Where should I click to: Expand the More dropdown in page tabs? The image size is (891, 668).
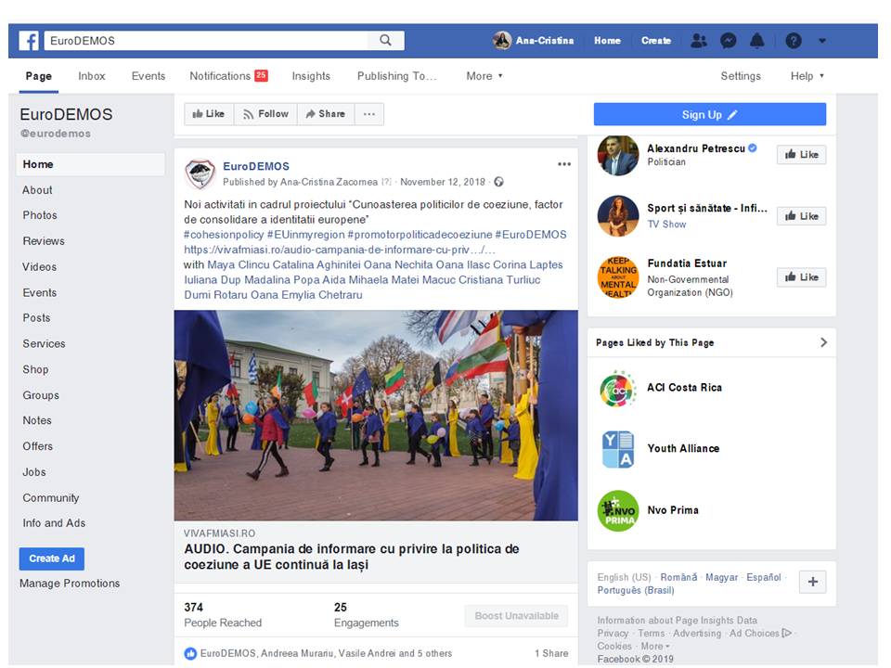(x=484, y=76)
